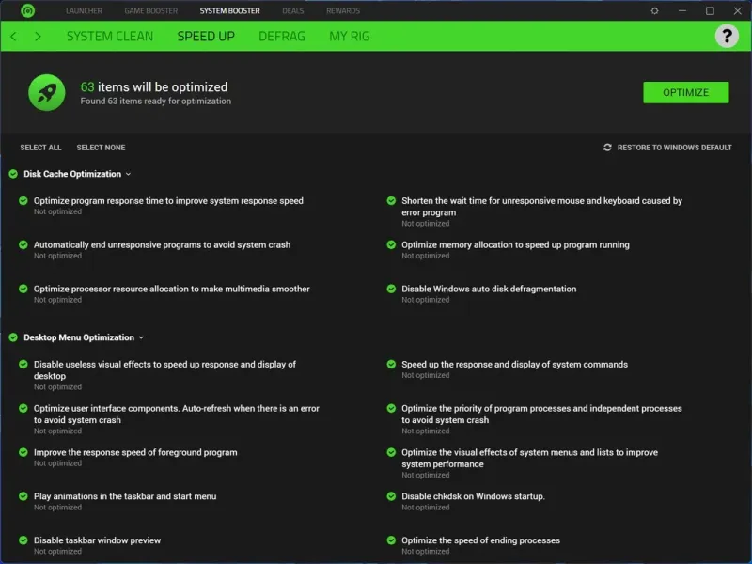This screenshot has width=752, height=564.
Task: Open the settings gear icon
Action: [x=654, y=10]
